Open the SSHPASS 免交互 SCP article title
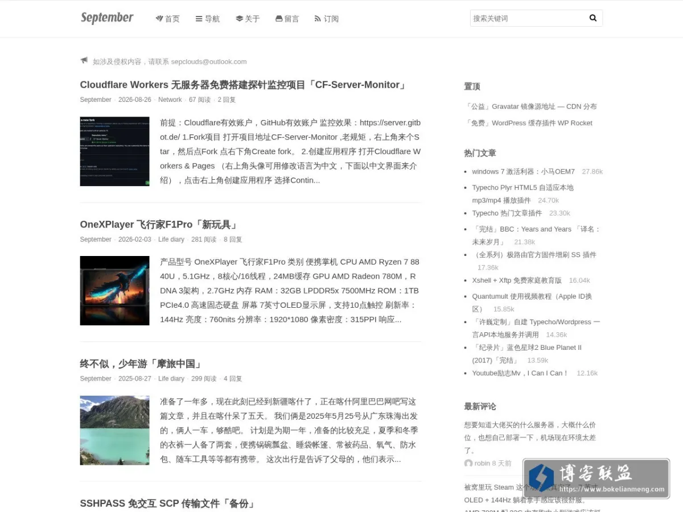 pos(168,503)
